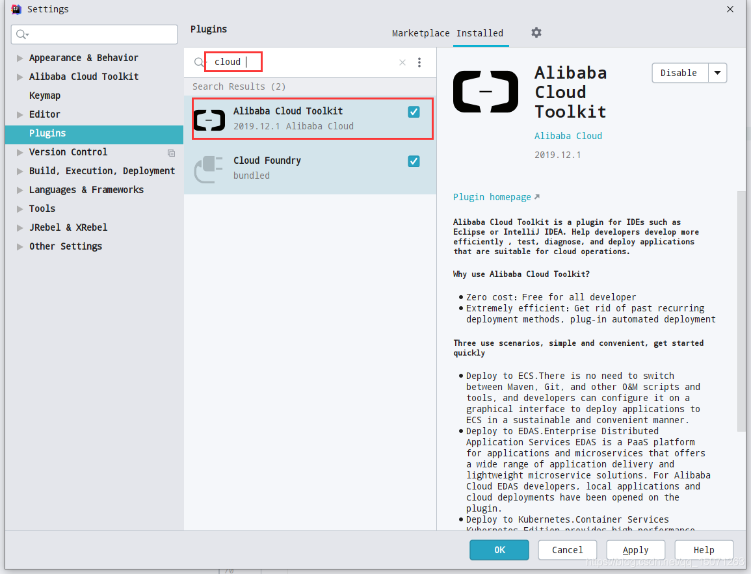Expand Build, Execution, Deployment node
Viewport: 751px width, 574px height.
(20, 172)
